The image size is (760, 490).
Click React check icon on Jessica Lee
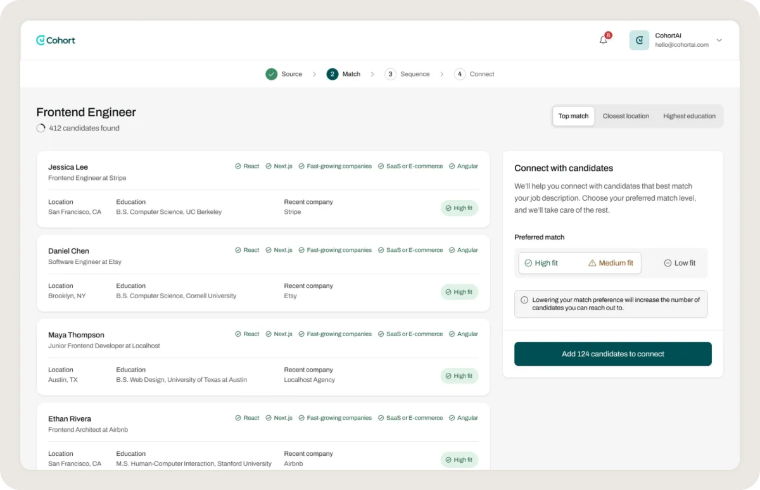pyautogui.click(x=238, y=166)
